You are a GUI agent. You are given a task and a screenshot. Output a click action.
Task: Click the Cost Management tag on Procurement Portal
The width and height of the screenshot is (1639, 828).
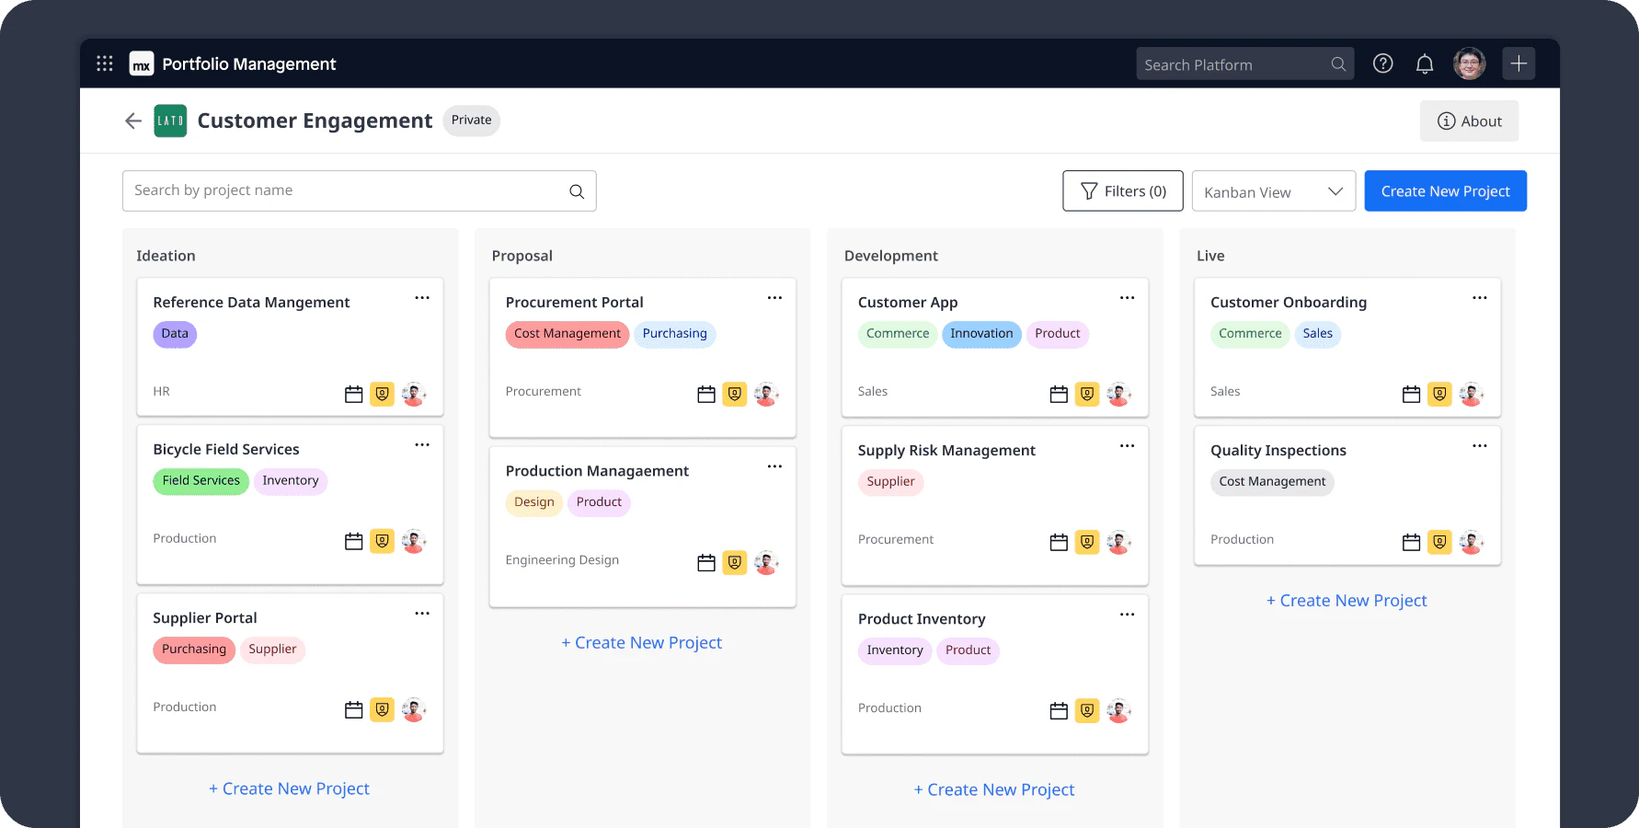pos(567,334)
